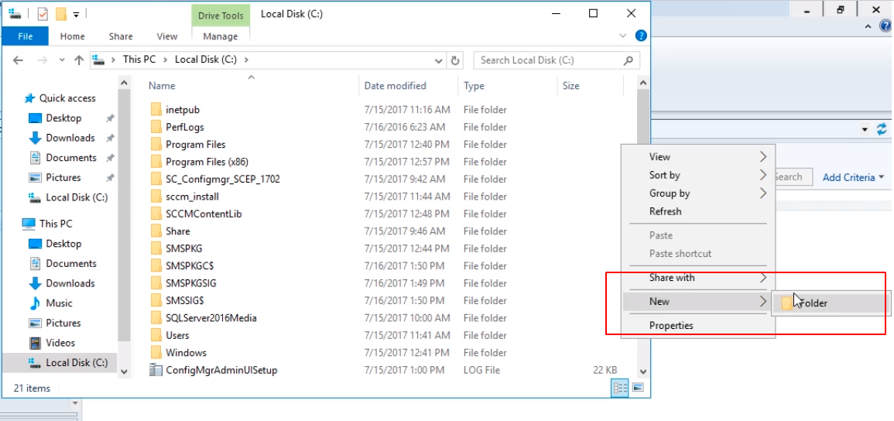Image resolution: width=894 pixels, height=421 pixels.
Task: Click the Refresh button in address bar
Action: point(456,60)
